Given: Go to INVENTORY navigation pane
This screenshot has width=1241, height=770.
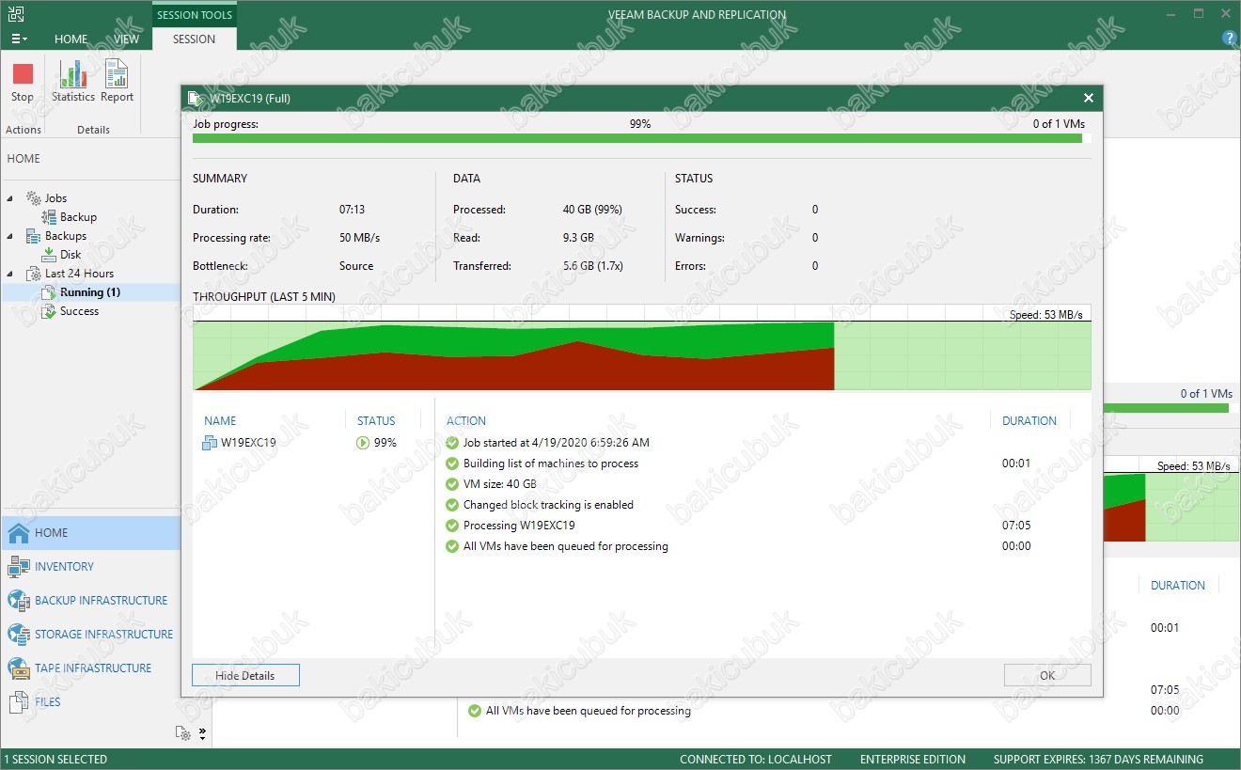Looking at the screenshot, I should [90, 567].
